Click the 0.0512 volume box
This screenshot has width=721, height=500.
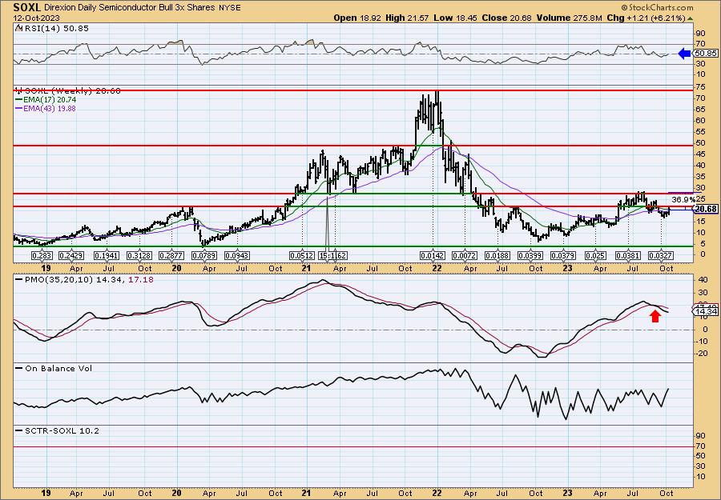point(302,256)
